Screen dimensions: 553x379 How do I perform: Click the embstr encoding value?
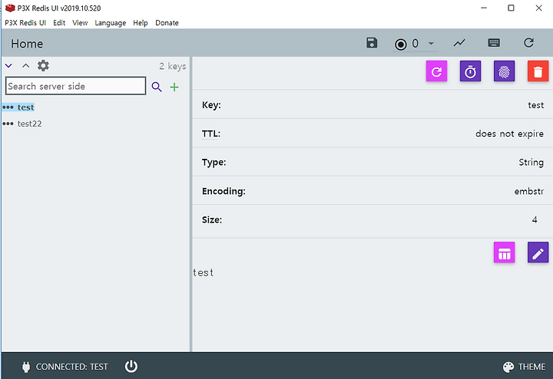529,191
